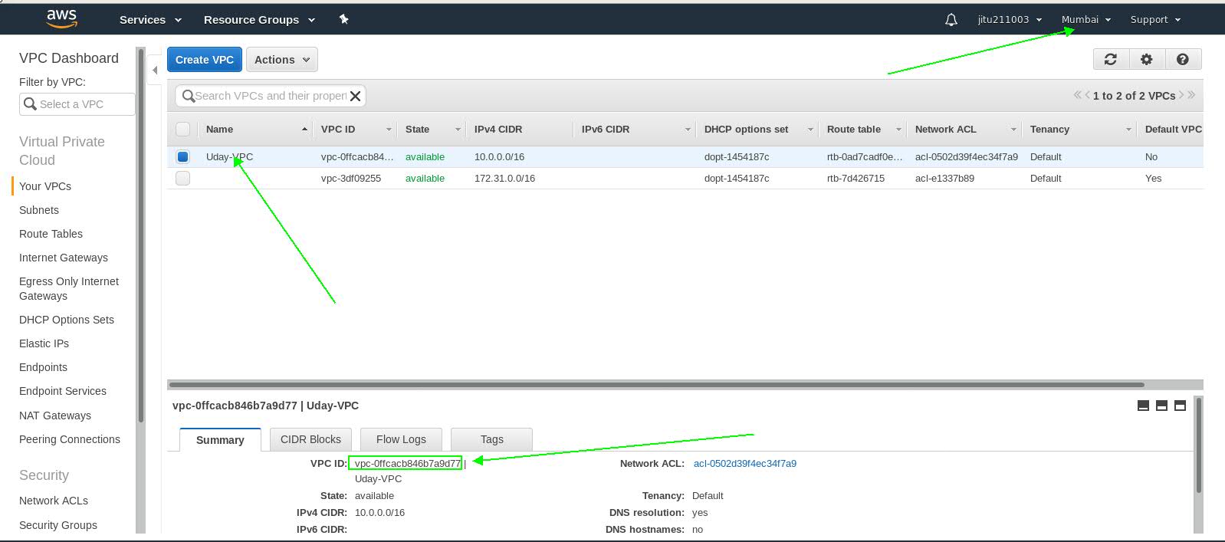Expand the Actions dropdown button

click(x=282, y=60)
